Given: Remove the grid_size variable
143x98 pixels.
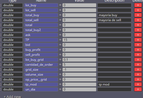Looking at the screenshot, I should 138,70.
